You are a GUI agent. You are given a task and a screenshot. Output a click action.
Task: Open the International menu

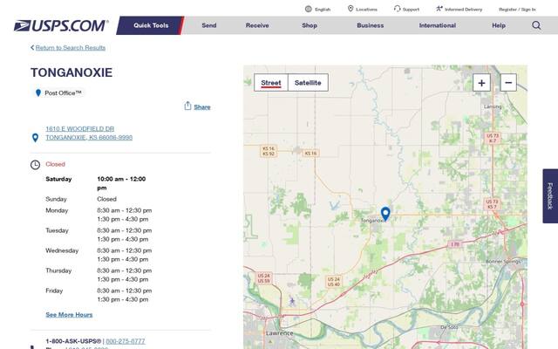(x=437, y=25)
